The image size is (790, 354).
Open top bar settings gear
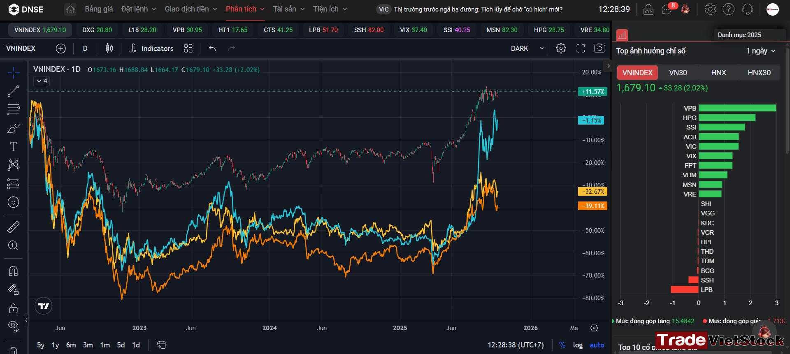pos(710,9)
